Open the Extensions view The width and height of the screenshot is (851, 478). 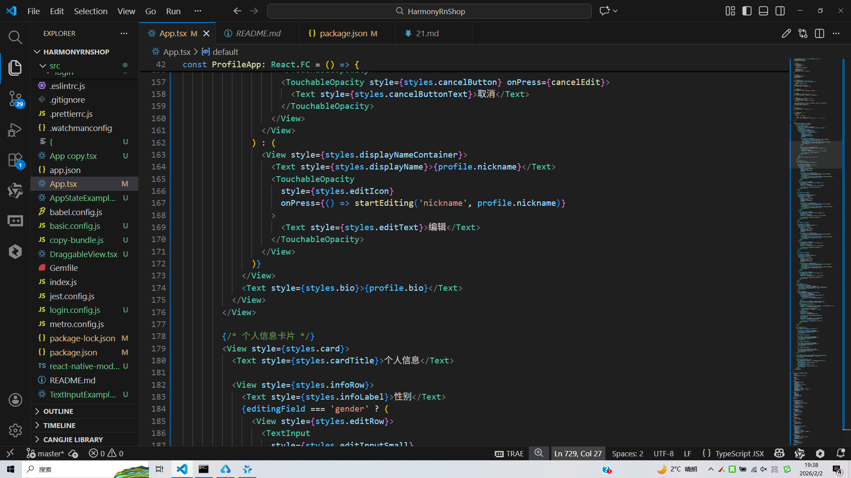coord(15,160)
